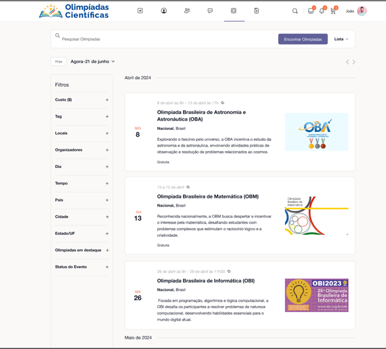This screenshot has height=349, width=386.
Task: Expand the Custo ($) filter
Action: pos(82,100)
